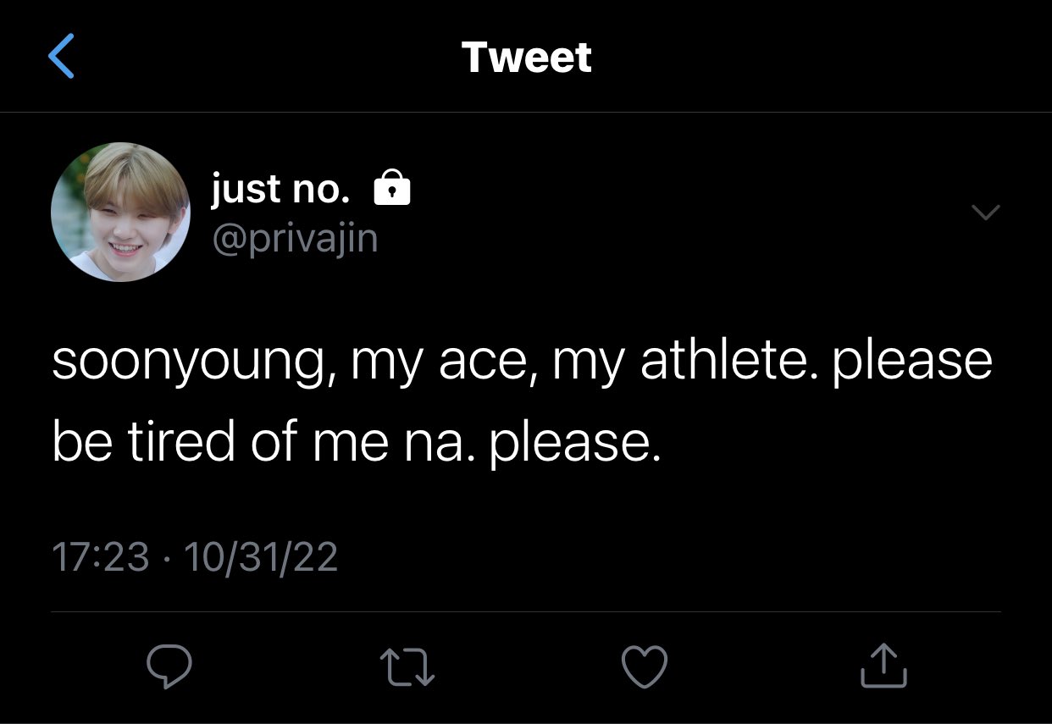This screenshot has height=724, width=1052.
Task: Retweet this post with the arrows icon
Action: click(x=408, y=666)
